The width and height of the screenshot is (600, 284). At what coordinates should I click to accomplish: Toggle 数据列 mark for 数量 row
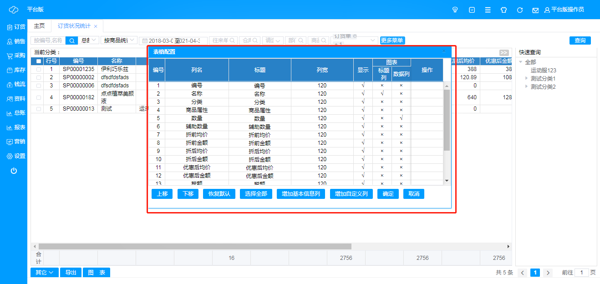coord(401,118)
